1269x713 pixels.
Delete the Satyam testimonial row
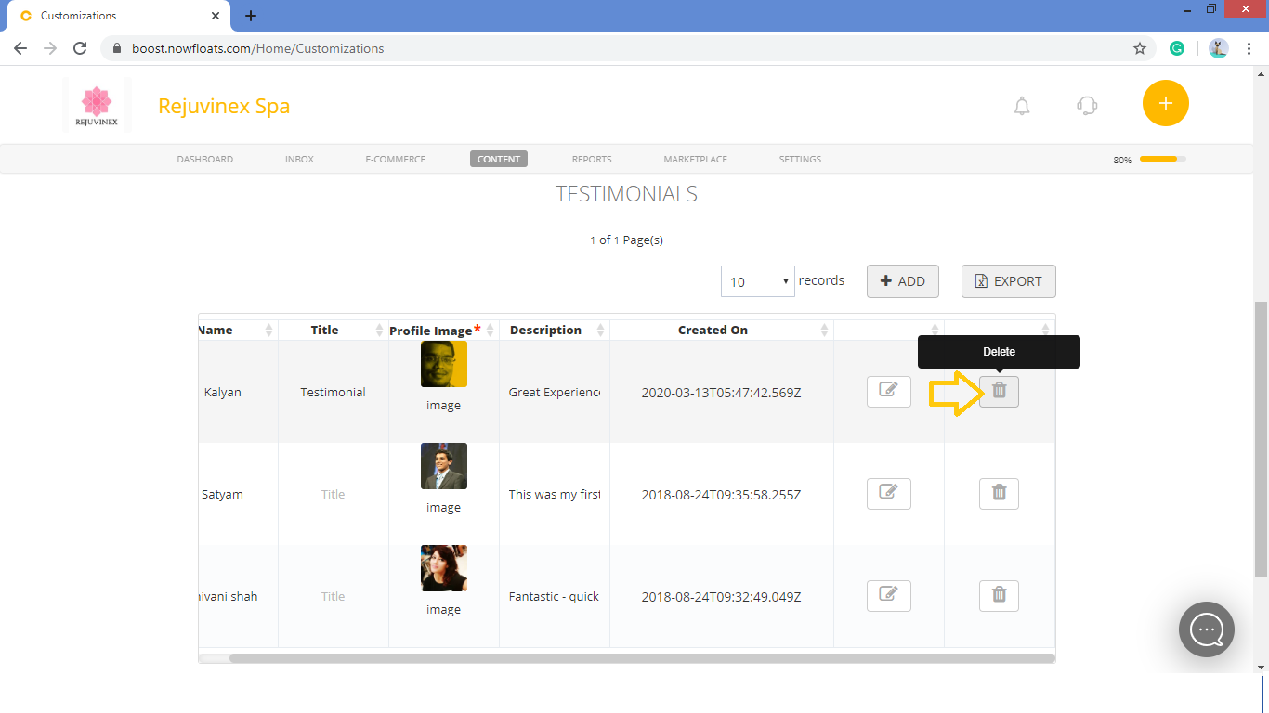999,494
